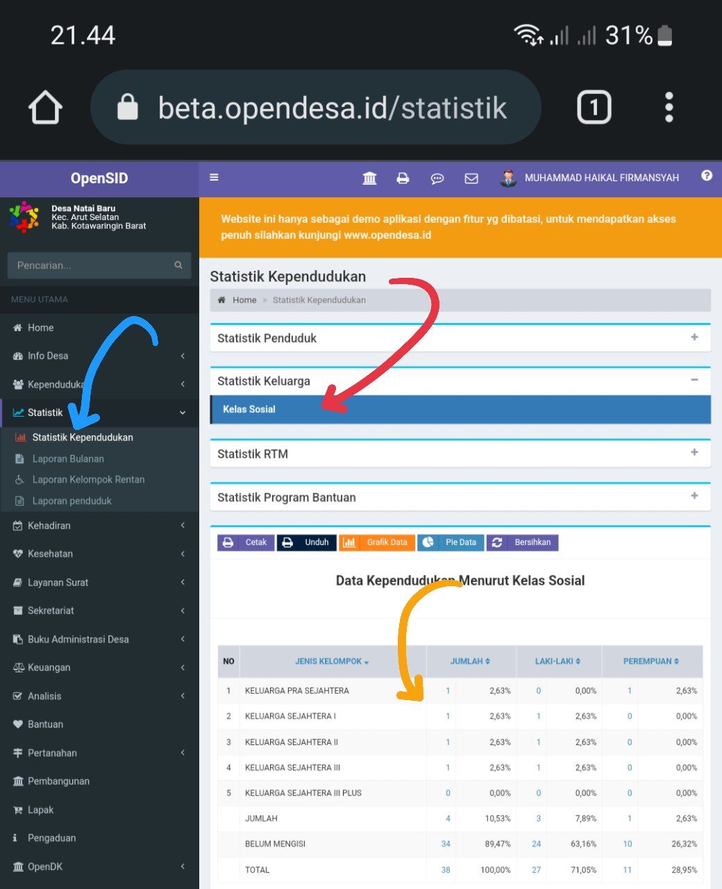The height and width of the screenshot is (889, 722).
Task: Select the Kelas Sosial tab
Action: (249, 409)
